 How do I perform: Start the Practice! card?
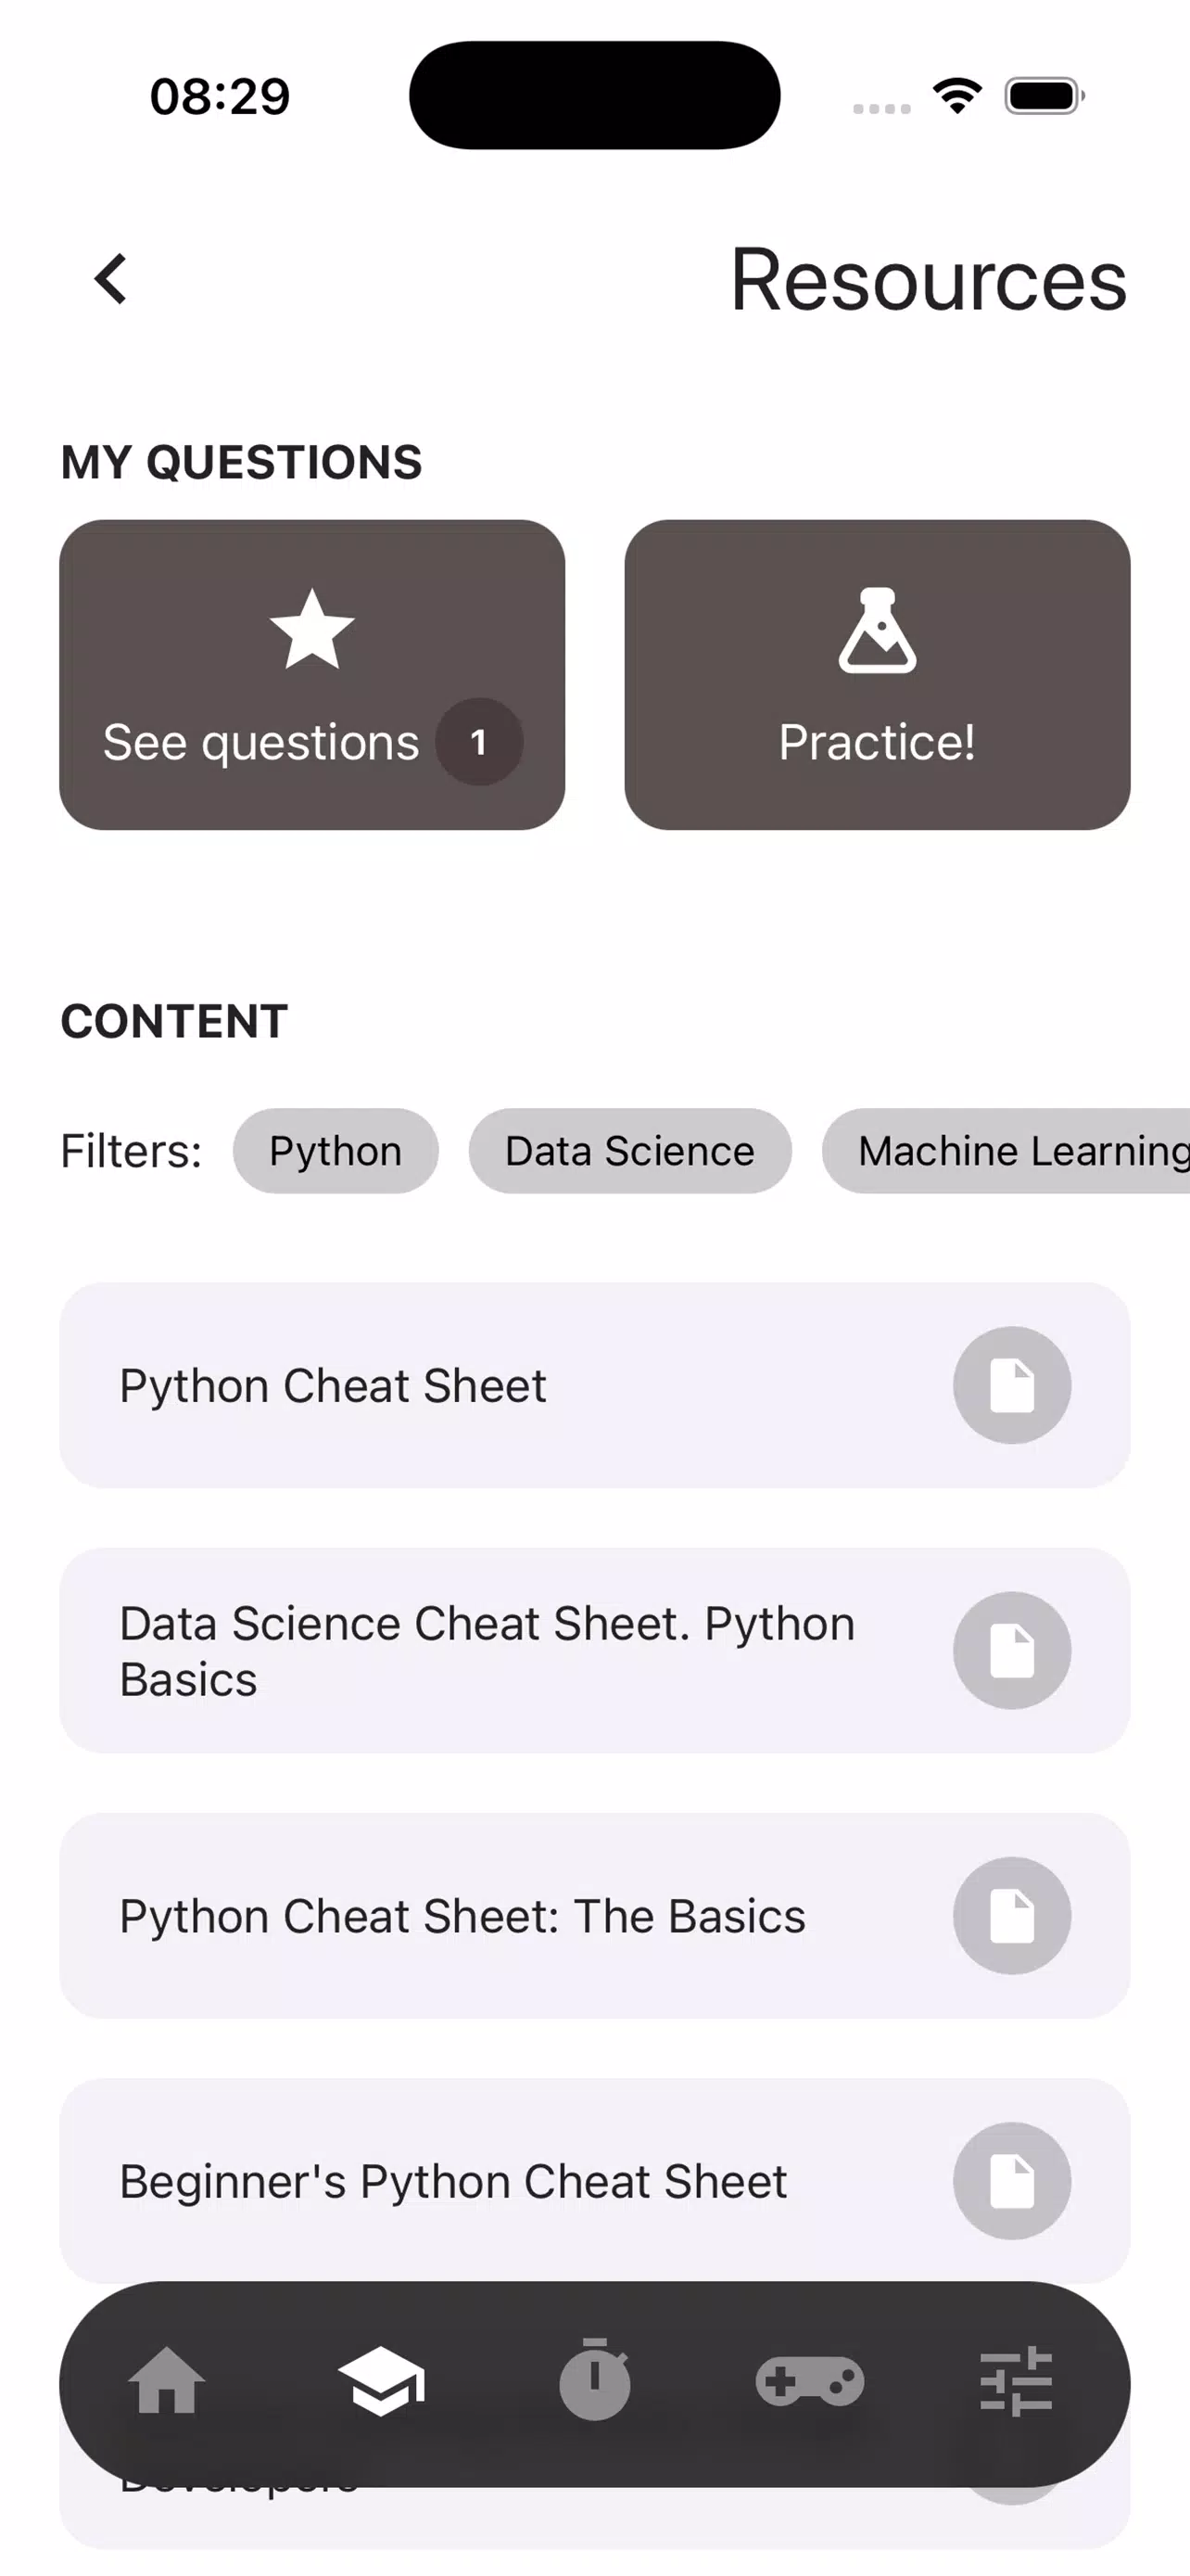point(878,674)
